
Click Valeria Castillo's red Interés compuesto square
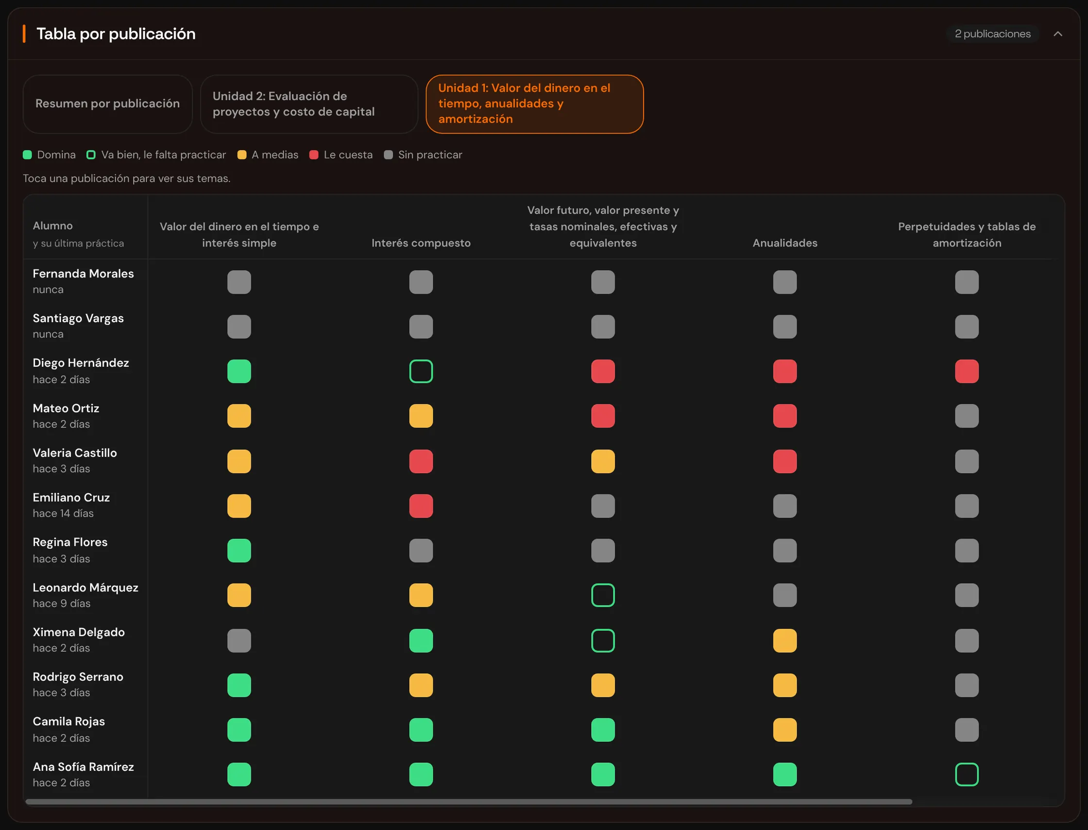(421, 461)
